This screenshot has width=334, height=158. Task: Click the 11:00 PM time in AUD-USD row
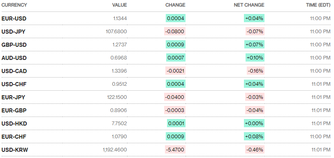320,58
